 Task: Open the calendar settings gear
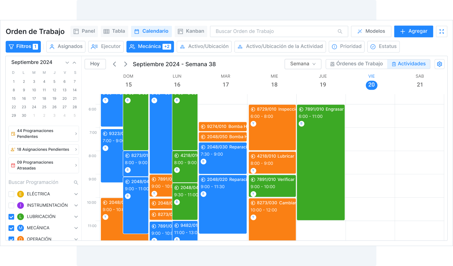[x=439, y=64]
